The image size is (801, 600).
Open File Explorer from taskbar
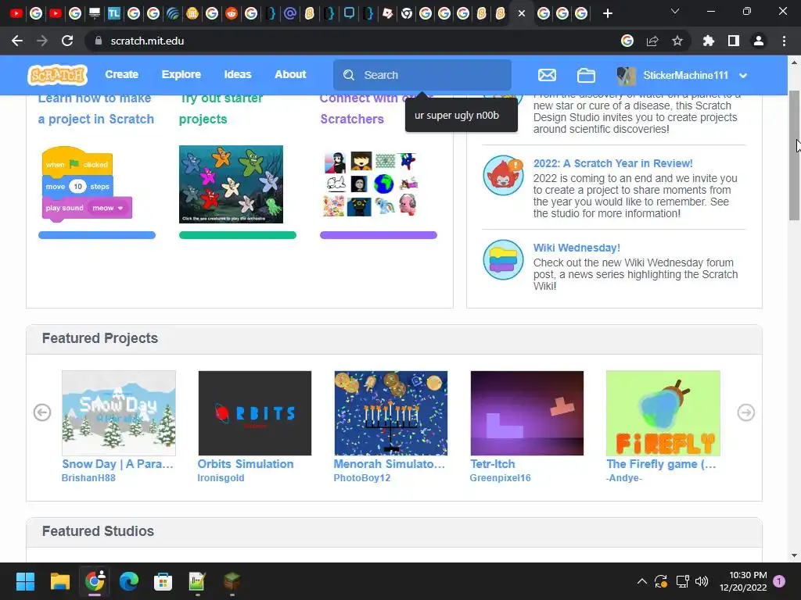(59, 581)
